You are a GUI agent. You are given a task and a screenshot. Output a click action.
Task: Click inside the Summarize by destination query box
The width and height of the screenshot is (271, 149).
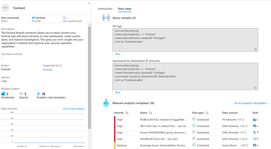pyautogui.click(x=185, y=76)
